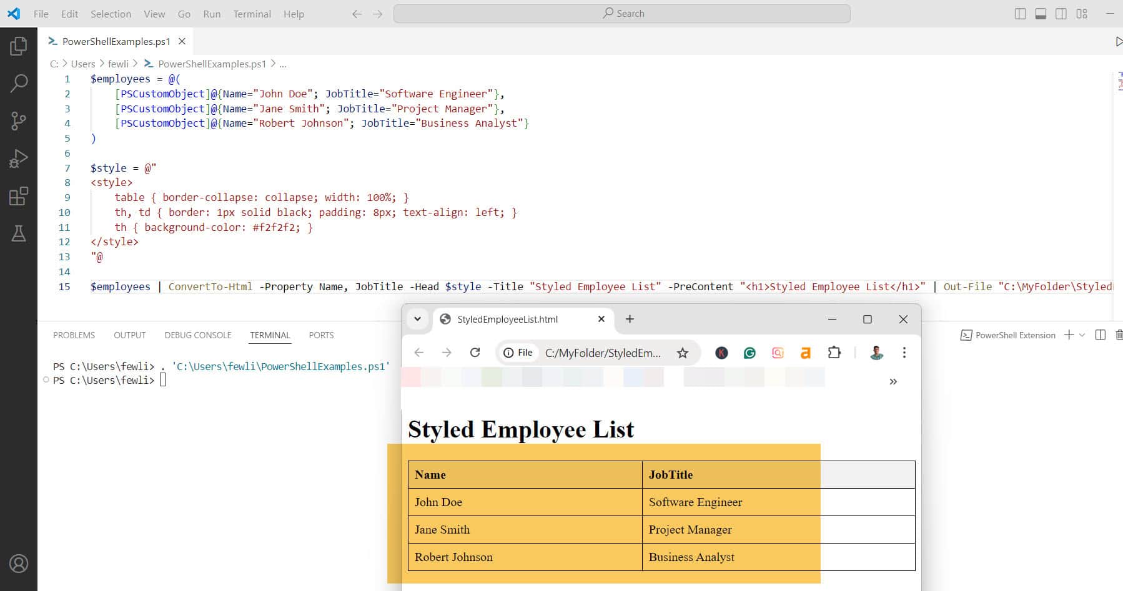Toggle the VS Code bottom panel

1041,14
